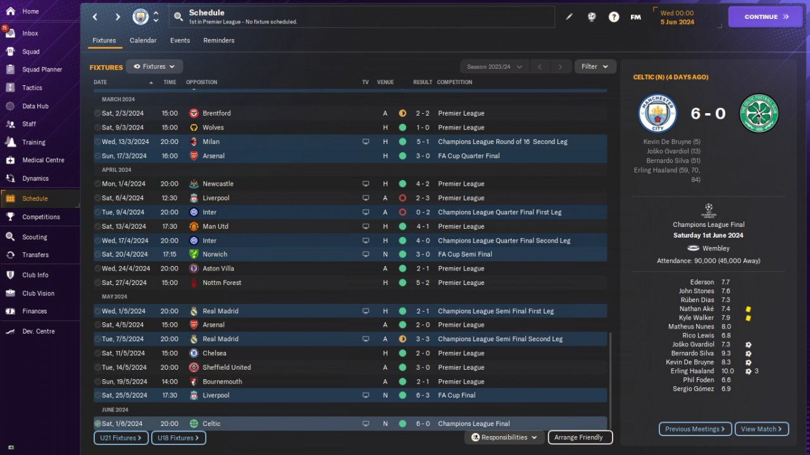
Task: Open the Tactics screen
Action: [x=32, y=88]
